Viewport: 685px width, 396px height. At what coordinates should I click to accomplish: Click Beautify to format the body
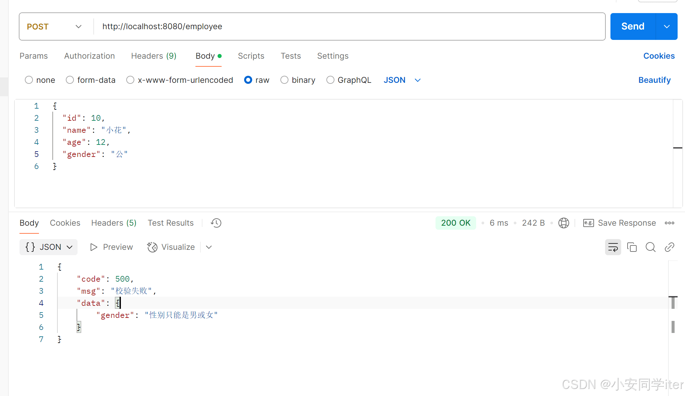(x=654, y=80)
